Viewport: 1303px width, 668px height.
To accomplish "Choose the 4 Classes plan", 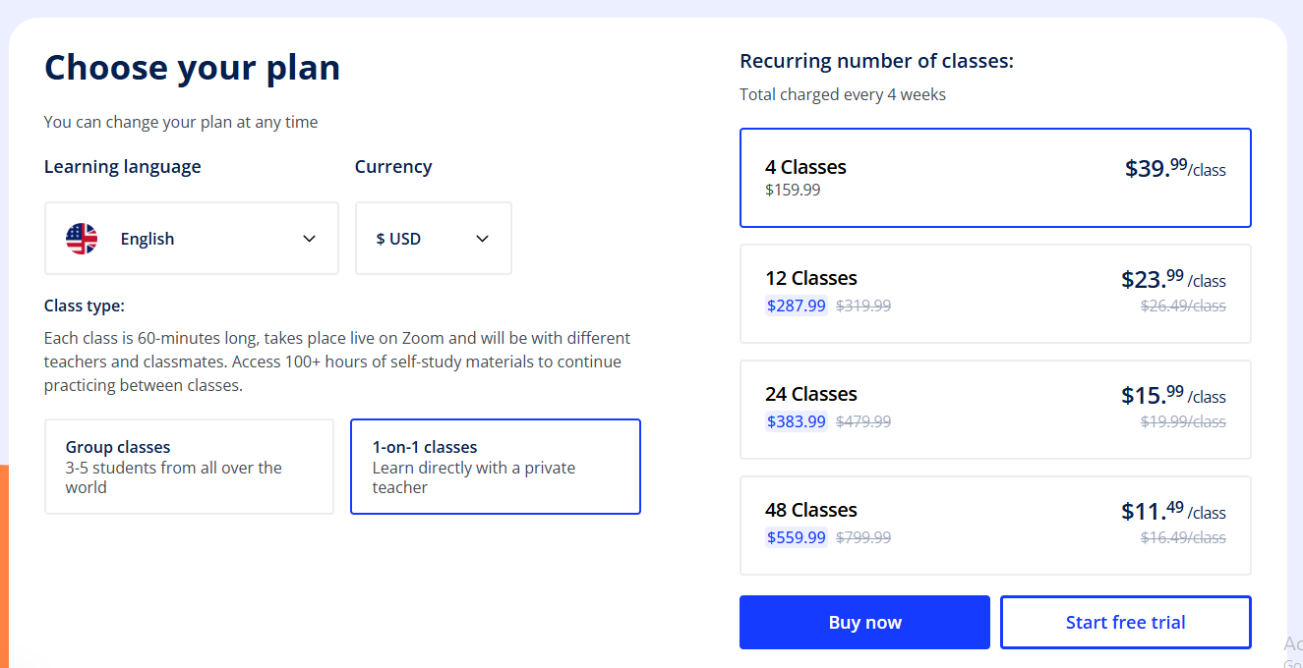I will pos(993,178).
